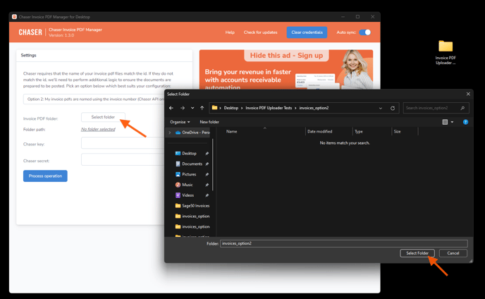
Task: Expand the OneDrive - Personal tree node
Action: (169, 133)
